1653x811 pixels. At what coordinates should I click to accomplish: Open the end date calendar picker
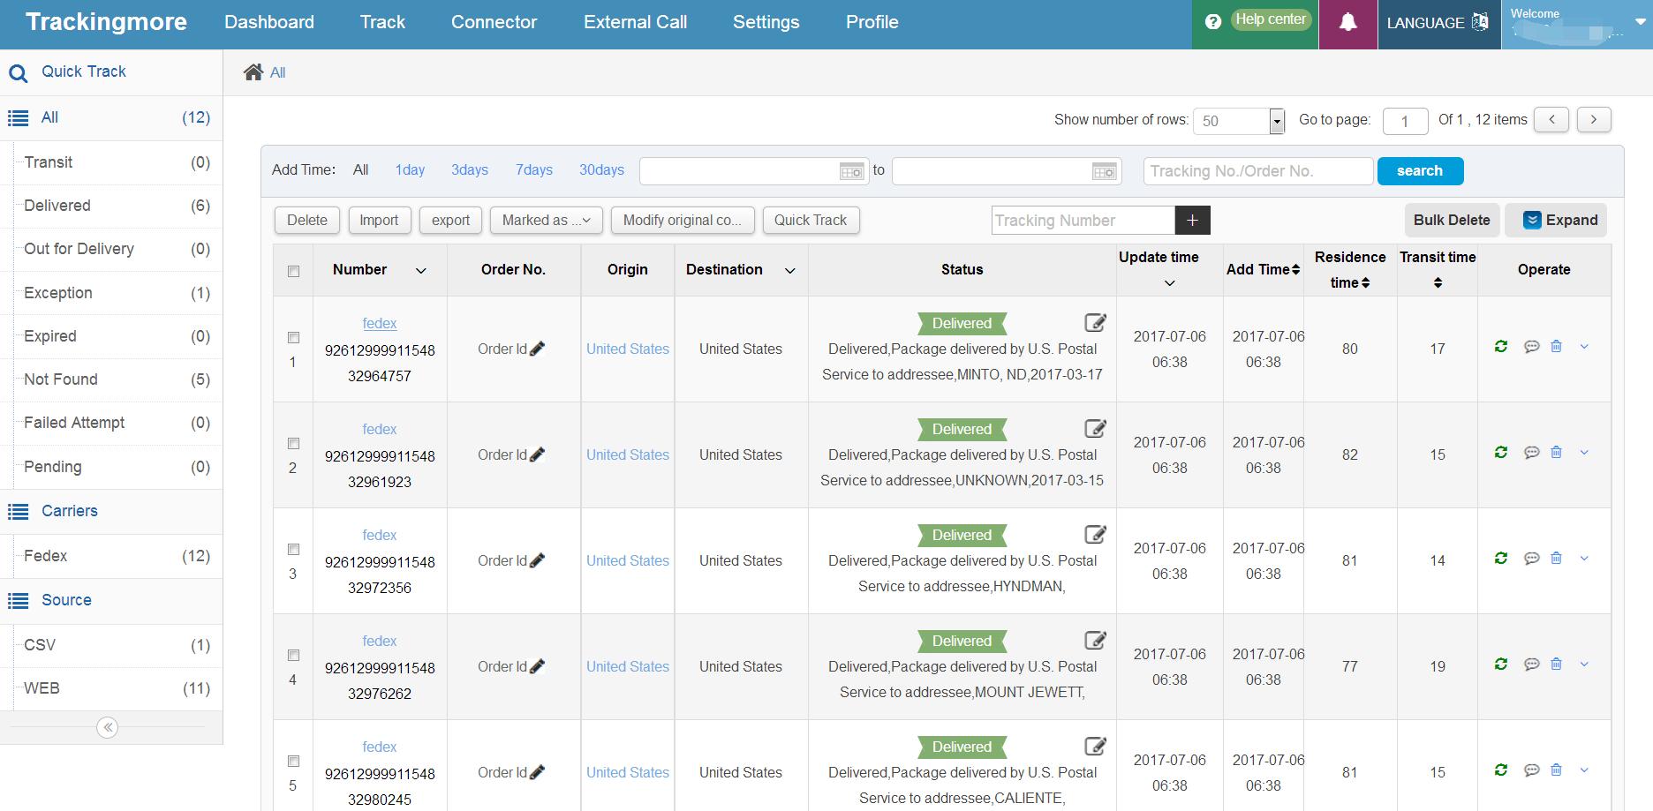[1104, 171]
